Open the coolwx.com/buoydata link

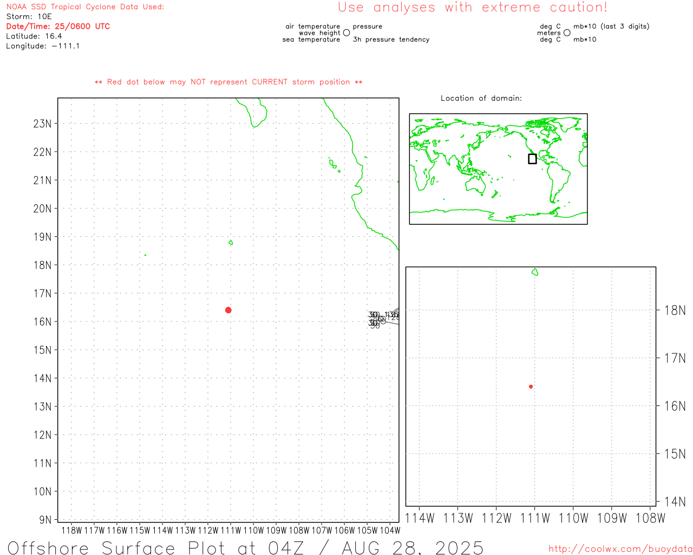620,549
